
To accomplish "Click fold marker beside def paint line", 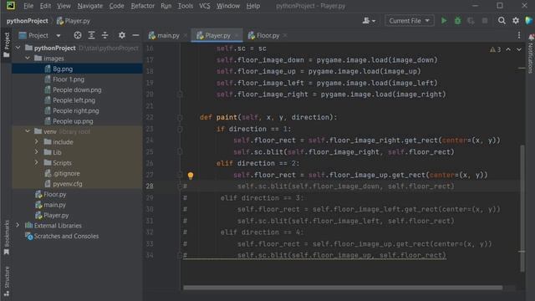I will point(180,118).
